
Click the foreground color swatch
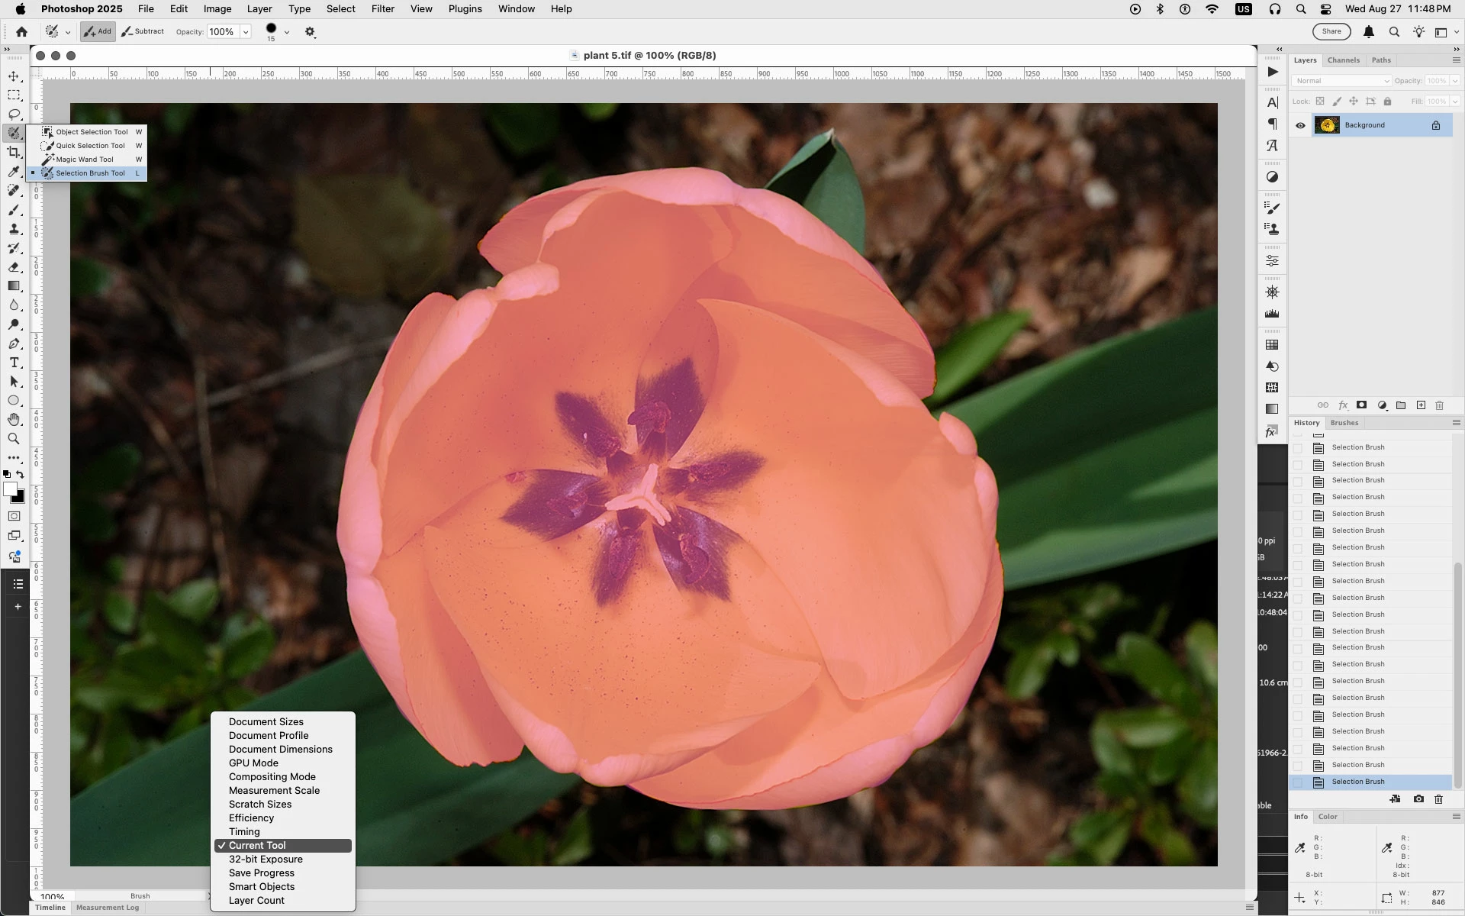tap(10, 489)
